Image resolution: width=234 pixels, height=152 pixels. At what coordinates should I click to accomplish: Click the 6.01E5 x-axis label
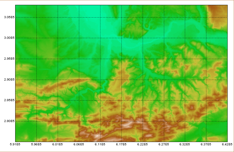(57, 144)
